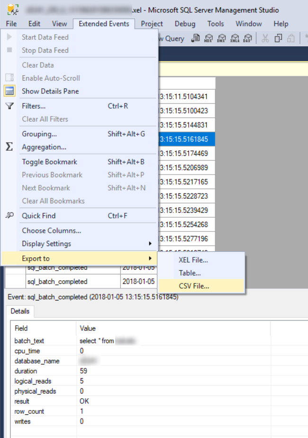Click the Start Data Feed play icon
The image size is (308, 438).
coord(9,37)
